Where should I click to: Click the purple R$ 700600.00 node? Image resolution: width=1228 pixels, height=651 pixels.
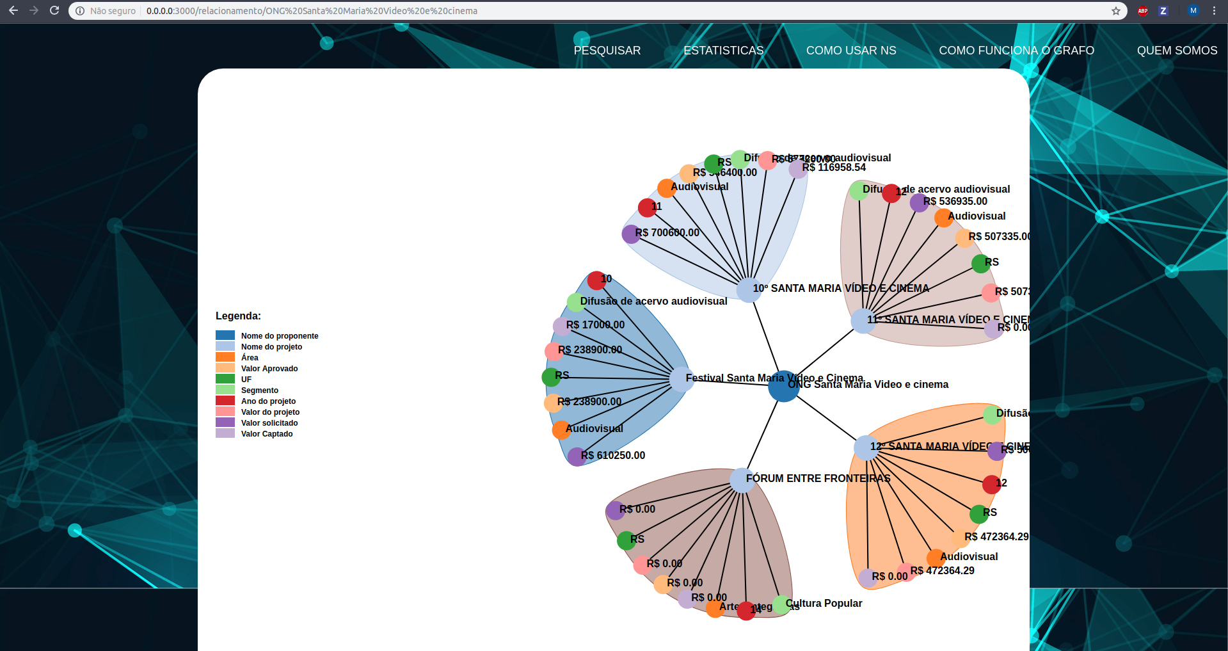pos(631,234)
